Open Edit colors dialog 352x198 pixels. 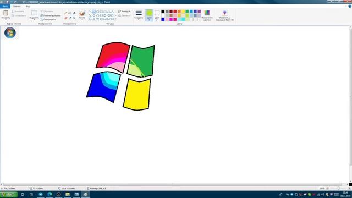pyautogui.click(x=207, y=15)
